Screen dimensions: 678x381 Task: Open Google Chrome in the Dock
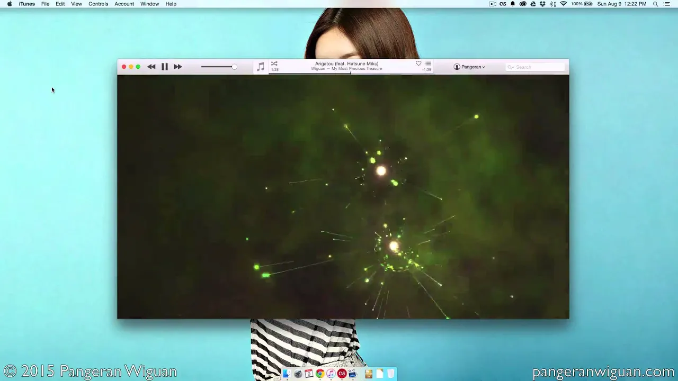tap(320, 374)
